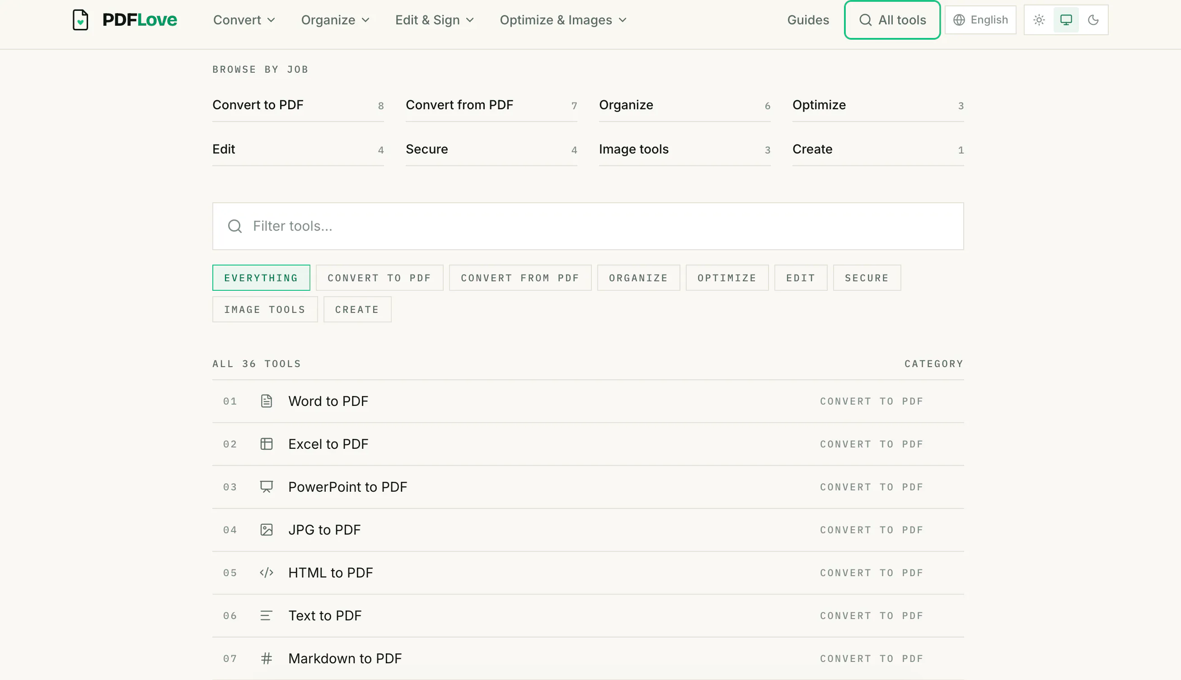Select the CONVERT TO PDF filter chip
The height and width of the screenshot is (680, 1181).
tap(380, 278)
